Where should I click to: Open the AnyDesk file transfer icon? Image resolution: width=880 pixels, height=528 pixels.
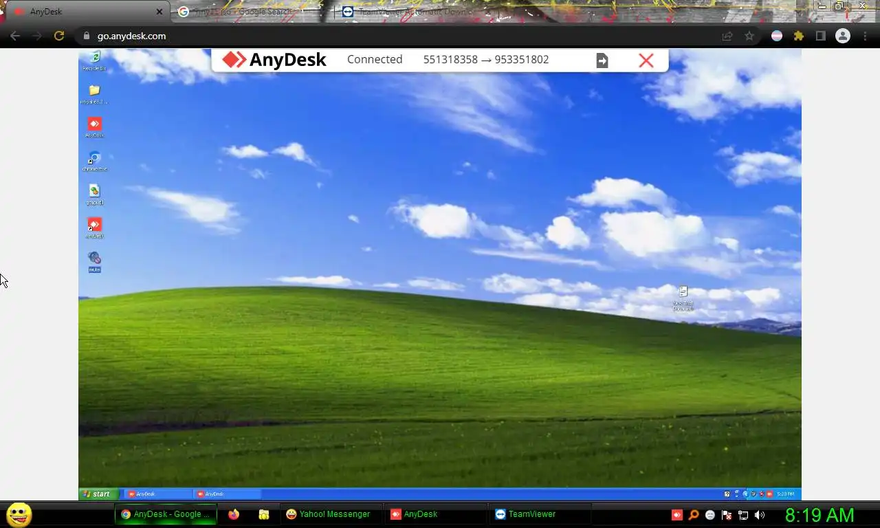(602, 60)
